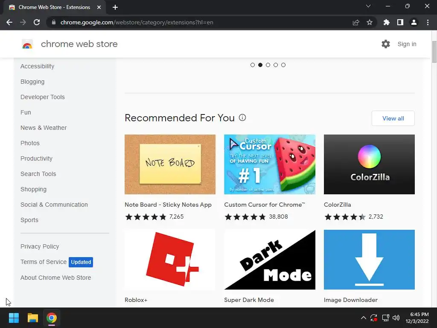Open the ColorZilla thumbnail

[x=369, y=164]
